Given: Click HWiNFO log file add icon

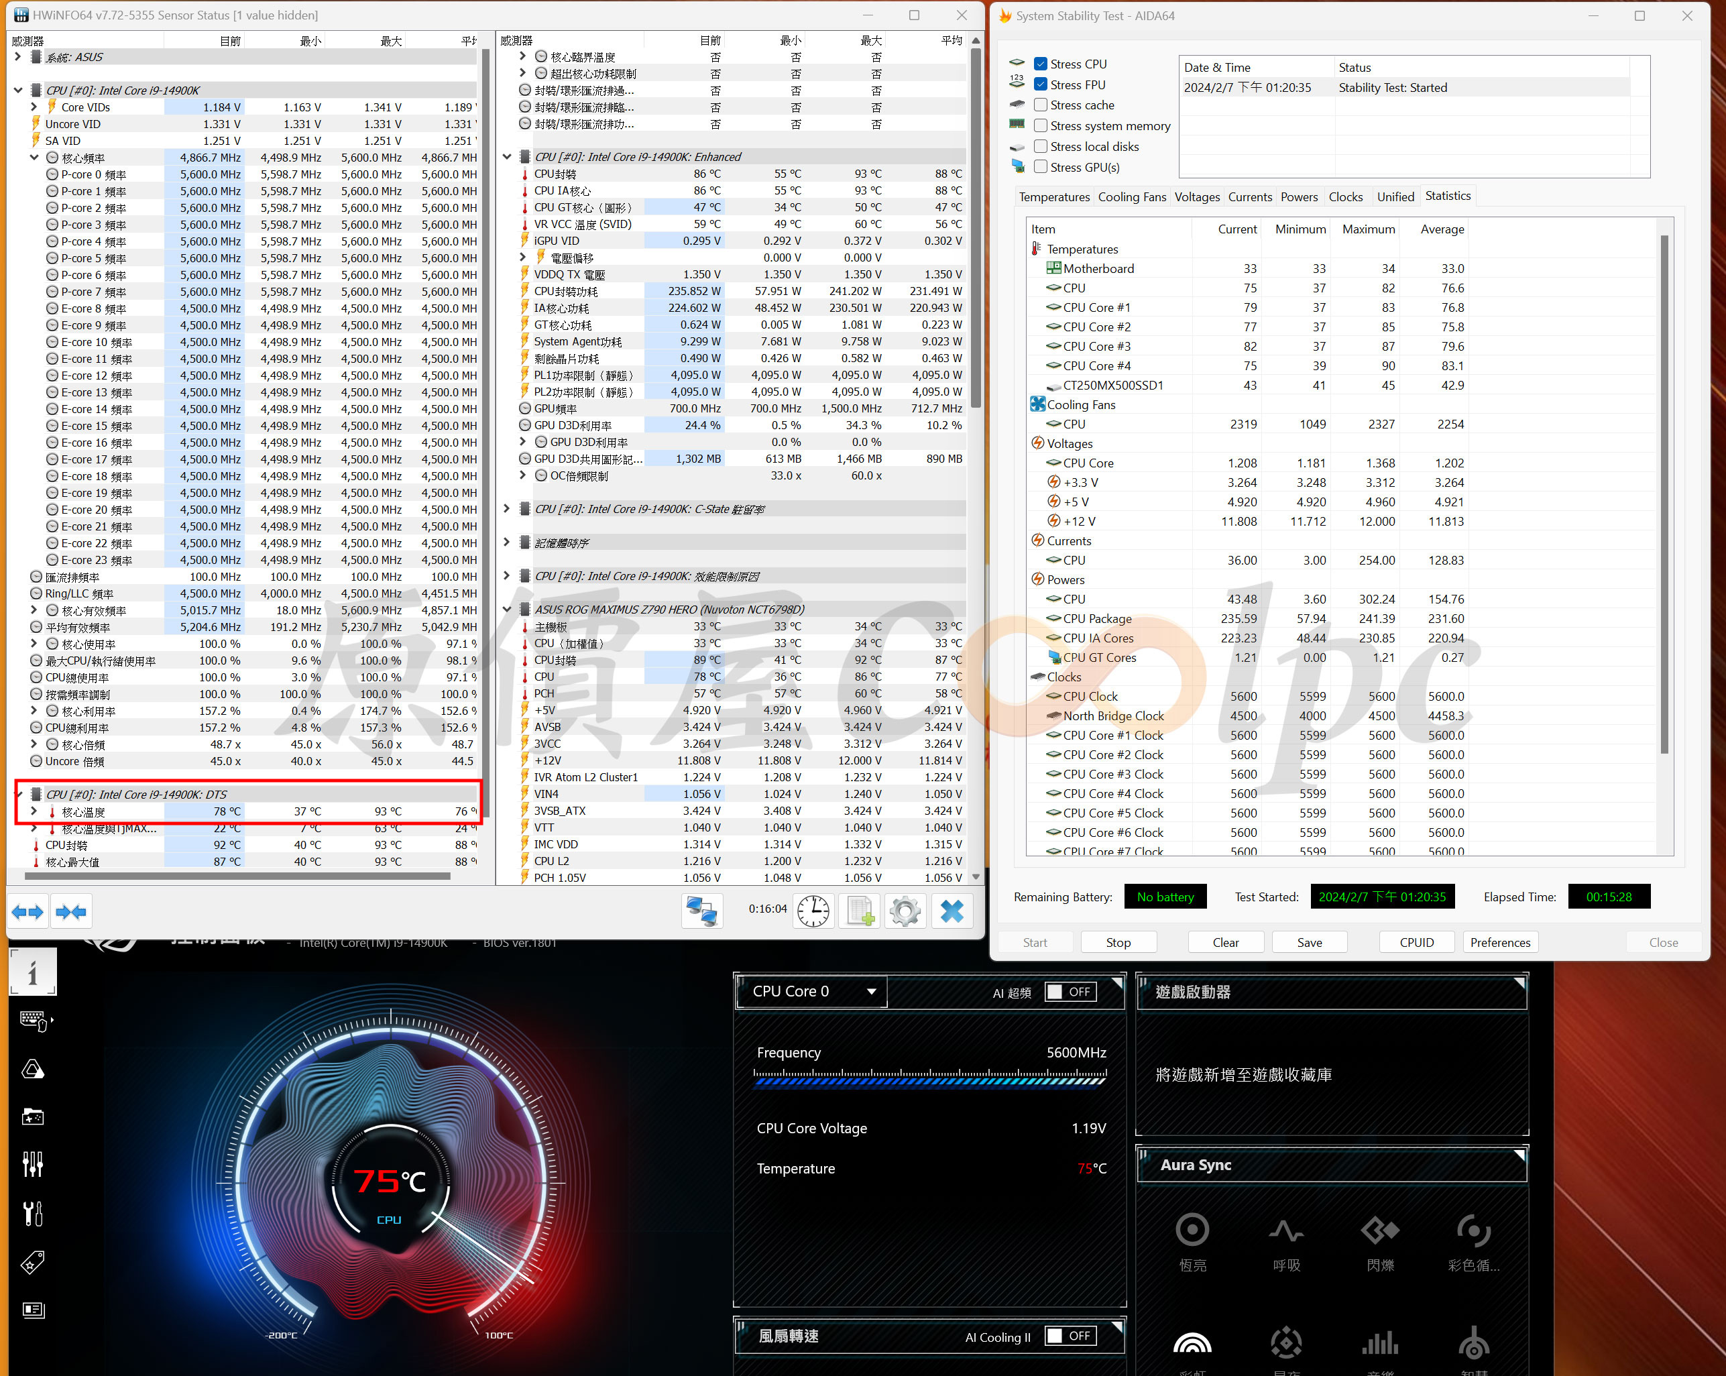Looking at the screenshot, I should click(x=860, y=912).
